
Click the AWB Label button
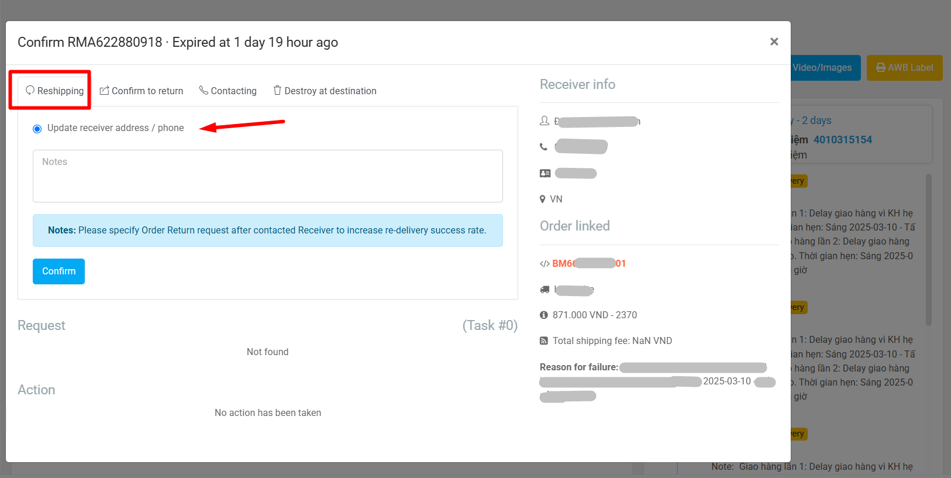click(904, 68)
